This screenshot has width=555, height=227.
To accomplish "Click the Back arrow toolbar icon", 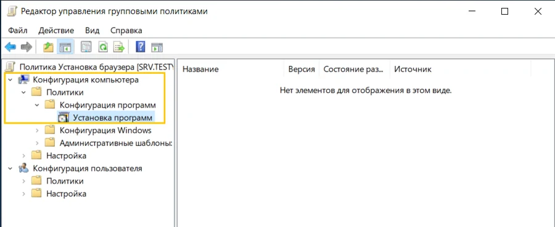I will pos(10,47).
